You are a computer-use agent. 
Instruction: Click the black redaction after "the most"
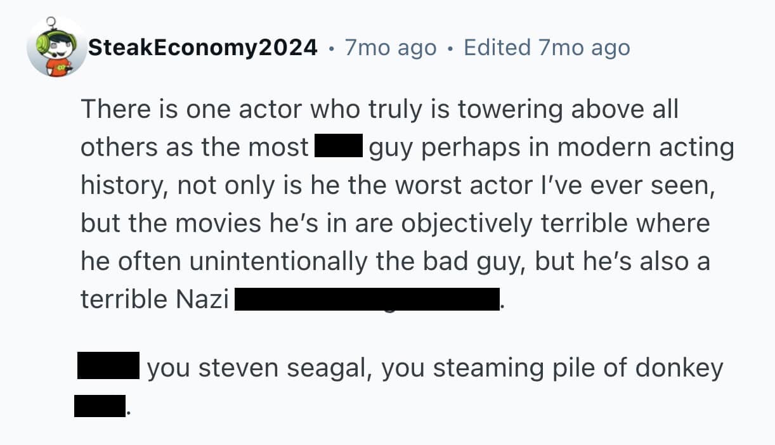[x=339, y=147]
